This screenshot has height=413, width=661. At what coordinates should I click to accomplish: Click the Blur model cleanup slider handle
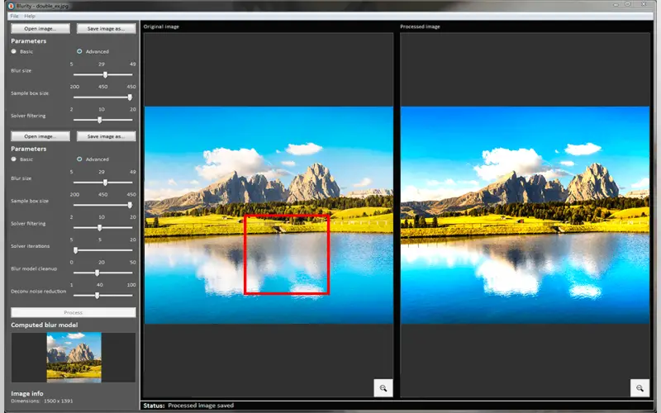pyautogui.click(x=97, y=273)
